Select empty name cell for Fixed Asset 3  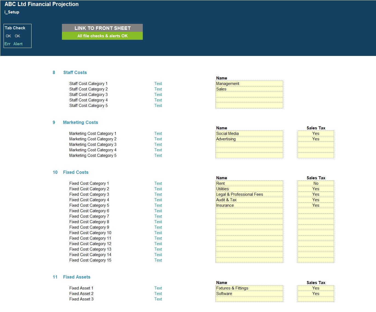click(x=249, y=299)
